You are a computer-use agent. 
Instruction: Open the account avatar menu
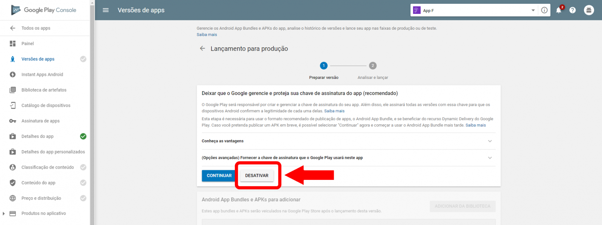coord(589,10)
